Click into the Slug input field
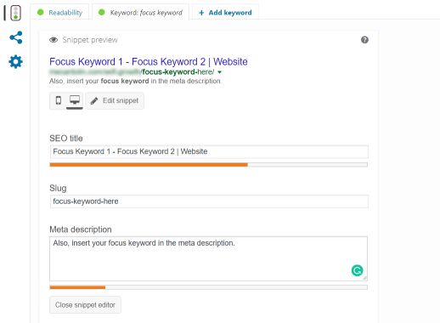This screenshot has width=440, height=323. point(209,201)
